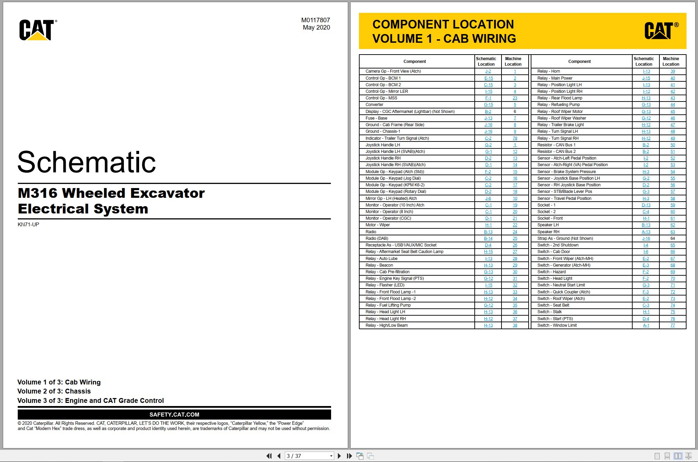Switch to continuous scrolling view
Image resolution: width=698 pixels, height=462 pixels.
click(x=667, y=456)
